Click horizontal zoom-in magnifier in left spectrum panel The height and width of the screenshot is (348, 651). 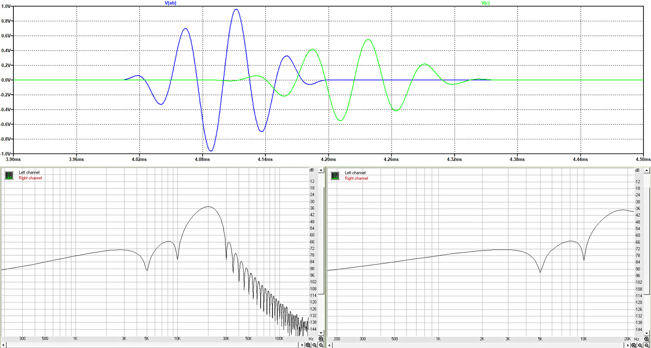(308, 345)
